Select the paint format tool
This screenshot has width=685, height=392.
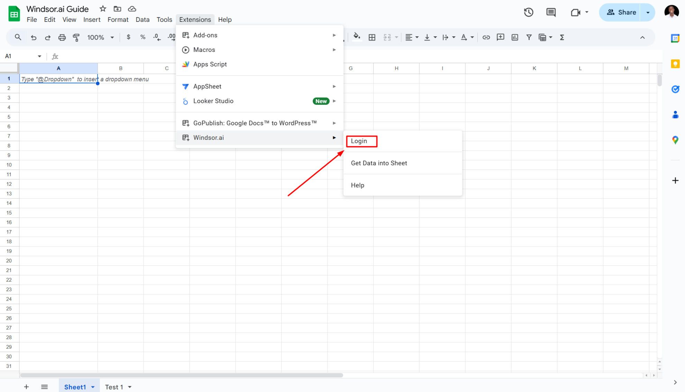(76, 37)
